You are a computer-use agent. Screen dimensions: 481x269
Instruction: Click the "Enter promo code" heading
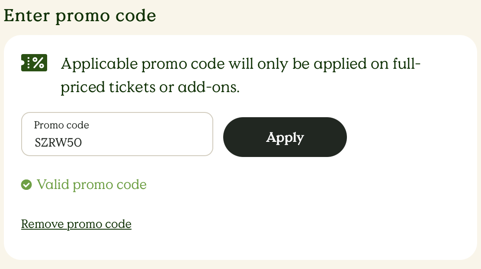click(x=80, y=16)
